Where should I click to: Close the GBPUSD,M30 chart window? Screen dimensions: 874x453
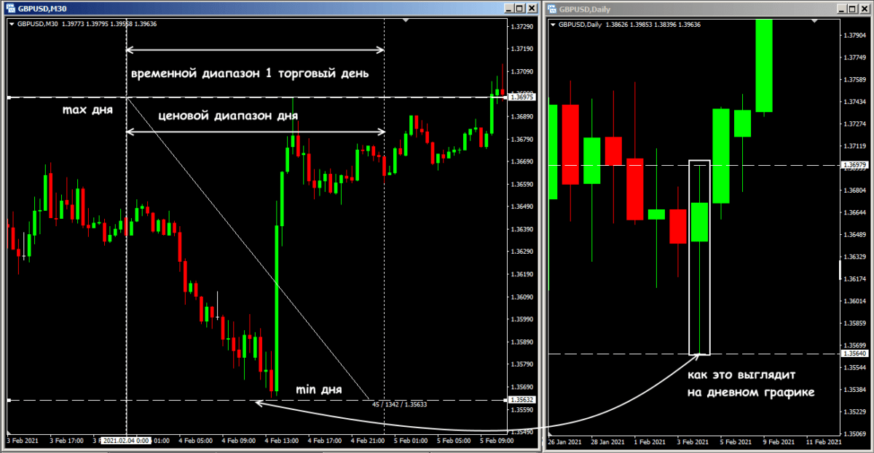tap(531, 9)
